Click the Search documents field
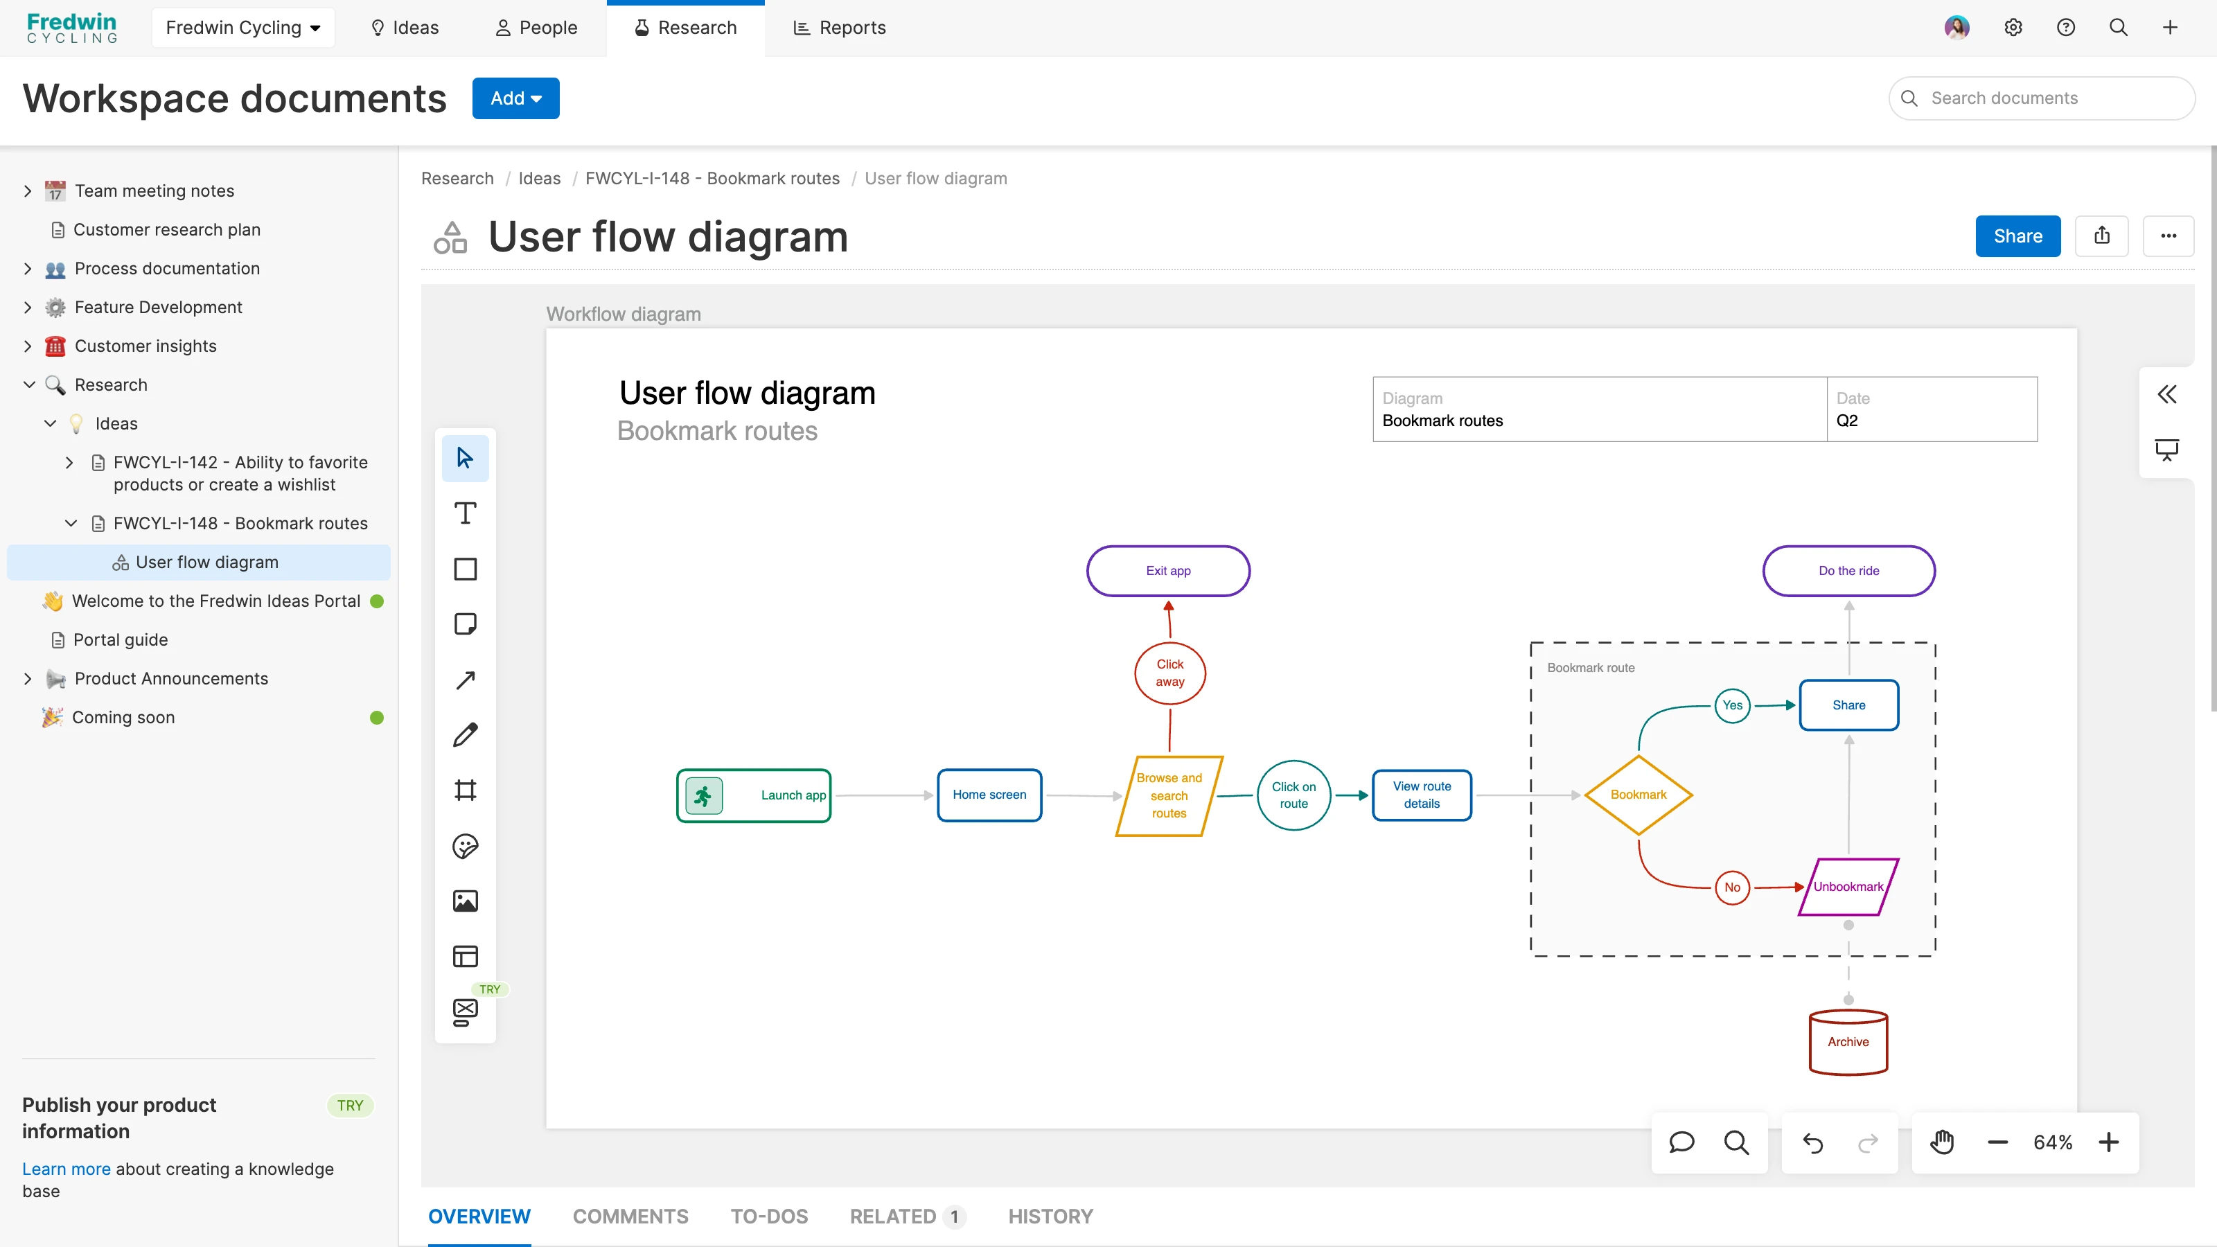Image resolution: width=2217 pixels, height=1247 pixels. coord(2049,98)
